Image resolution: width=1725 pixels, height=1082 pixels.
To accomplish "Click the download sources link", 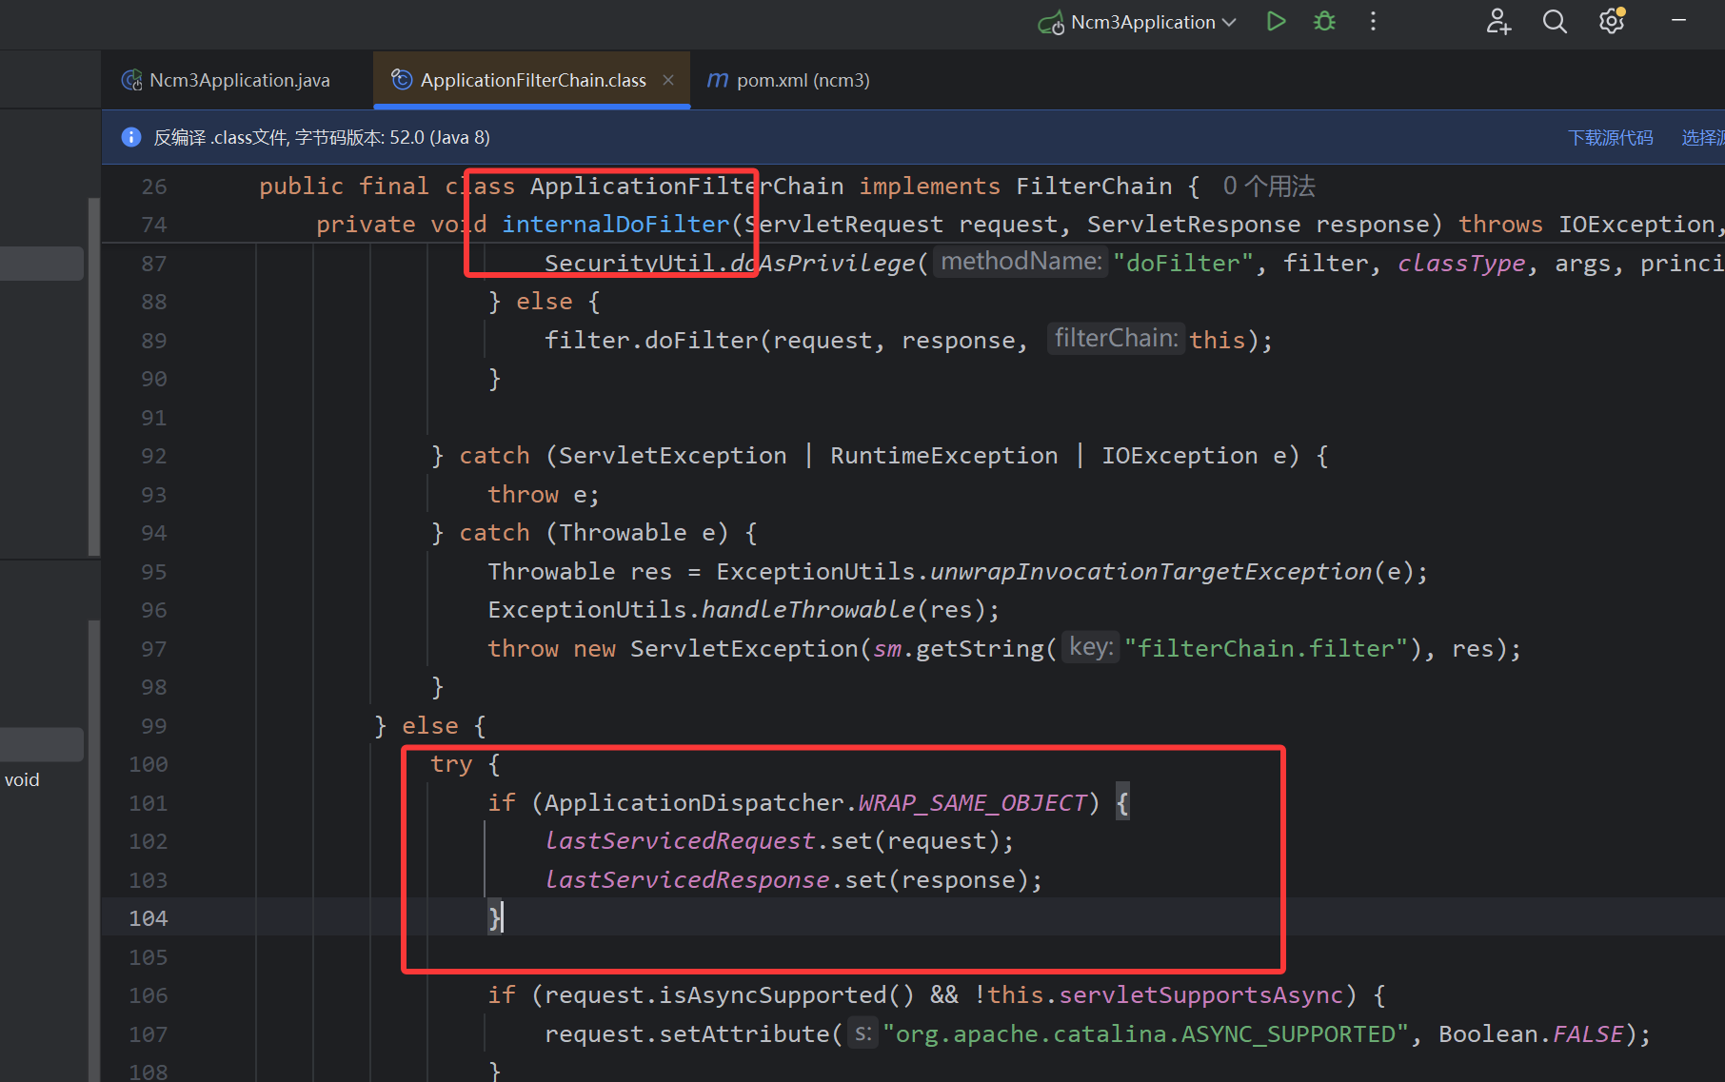I will pos(1610,138).
